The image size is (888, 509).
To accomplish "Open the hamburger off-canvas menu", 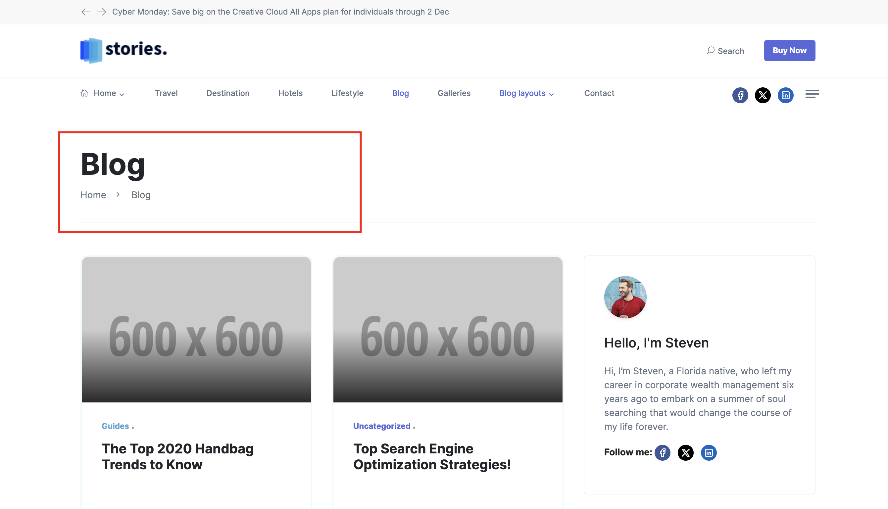I will click(812, 94).
